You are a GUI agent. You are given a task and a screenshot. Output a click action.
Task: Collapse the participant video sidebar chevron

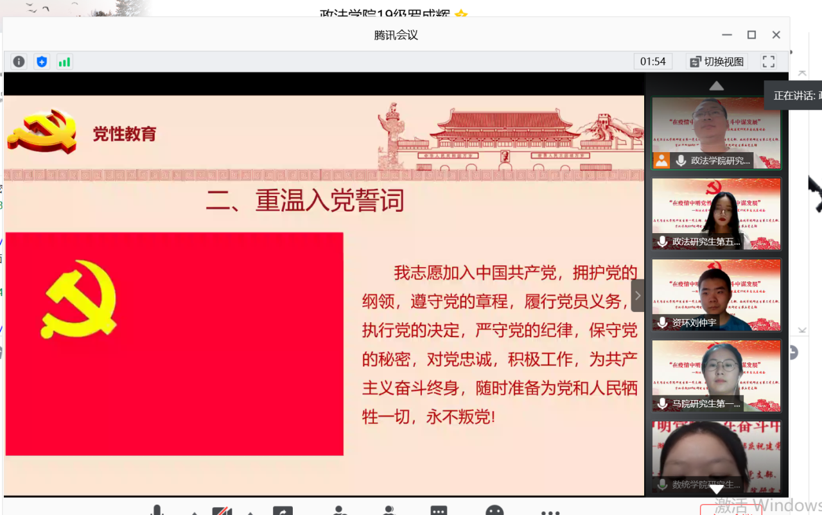click(x=637, y=295)
